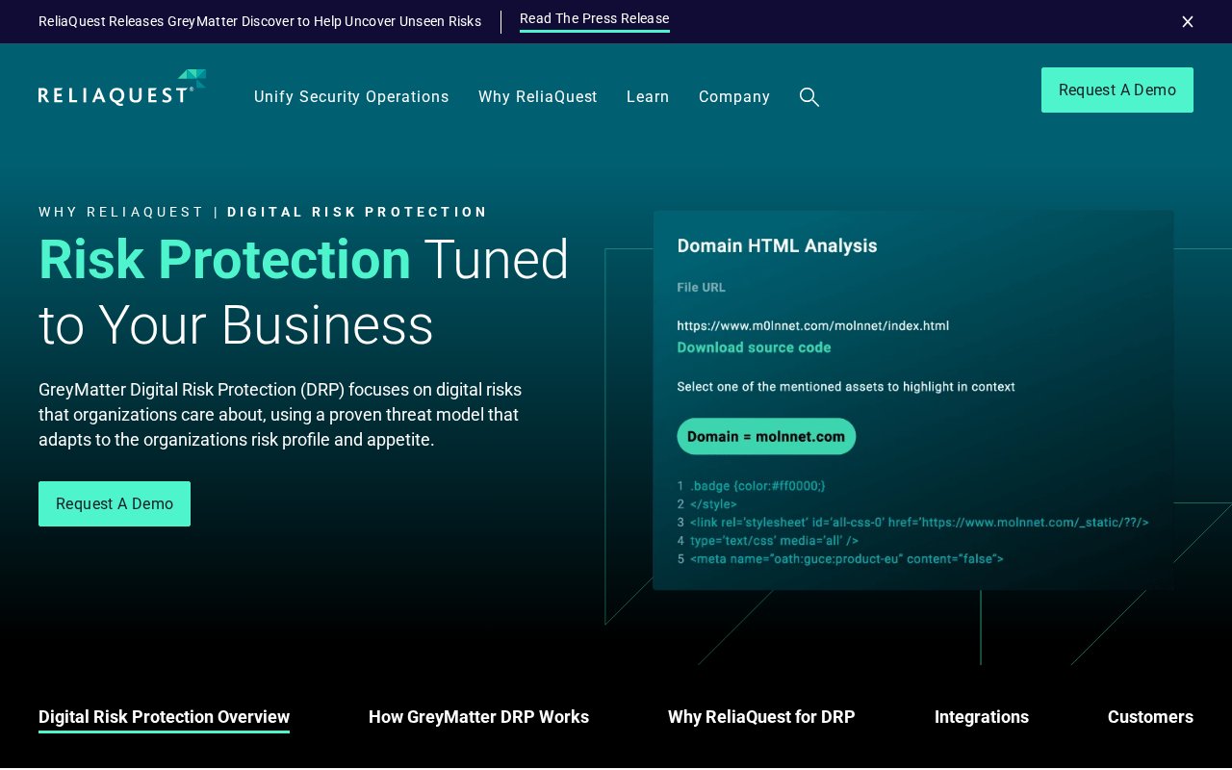The height and width of the screenshot is (770, 1232).
Task: Click the Domain HTML Analysis image
Action: coord(913,400)
